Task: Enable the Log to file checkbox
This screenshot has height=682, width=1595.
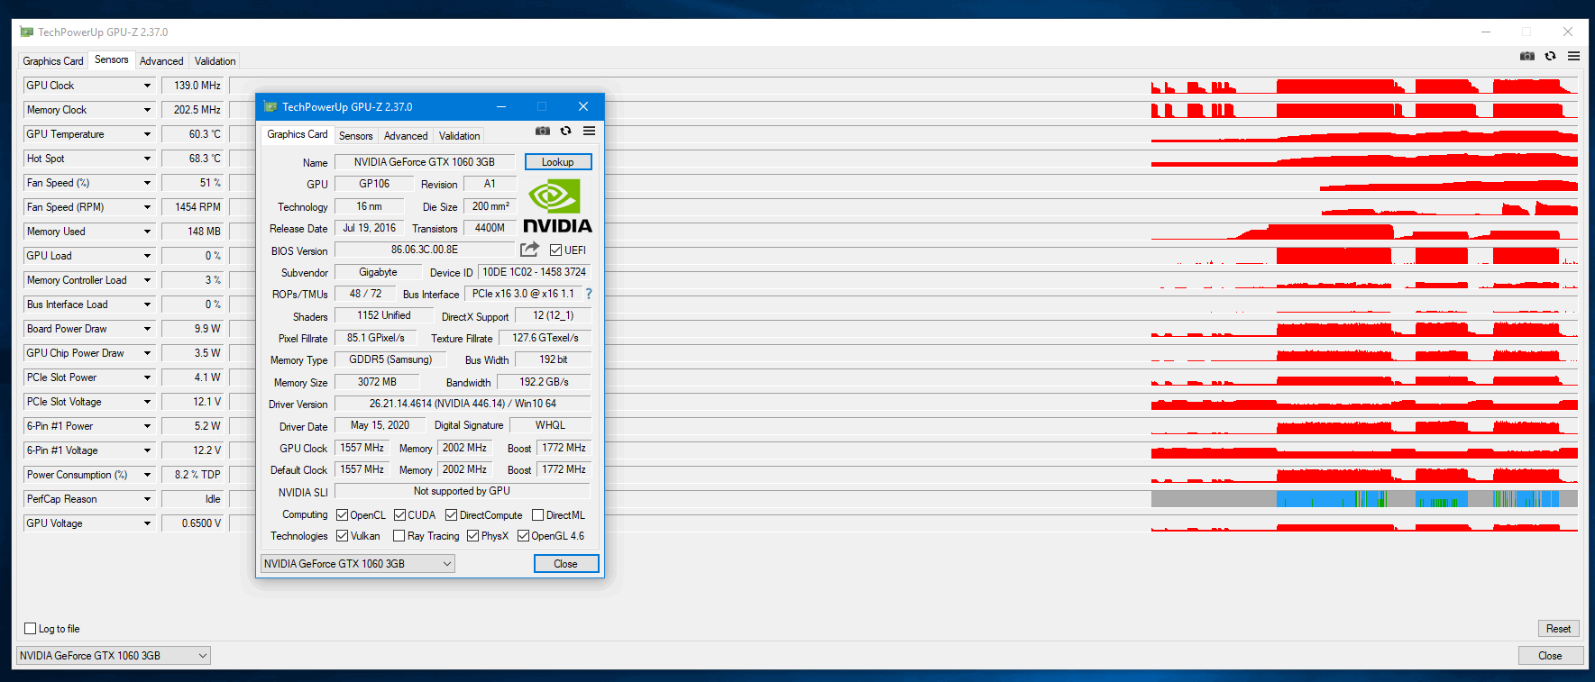Action: click(x=31, y=629)
